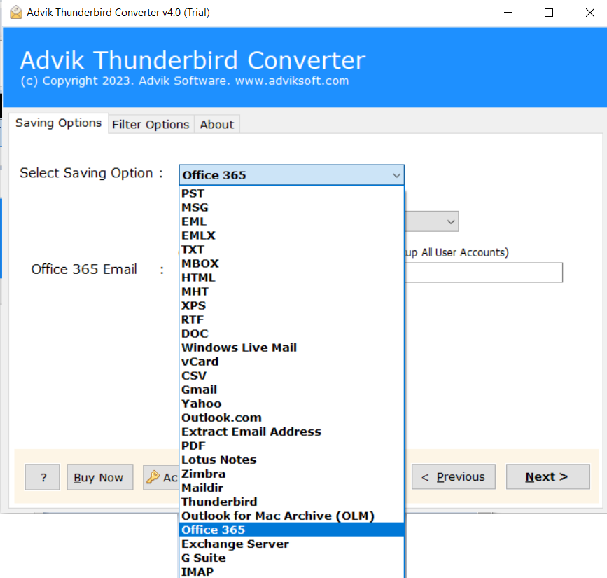Choose G Suite option
The image size is (607, 578).
click(291, 558)
